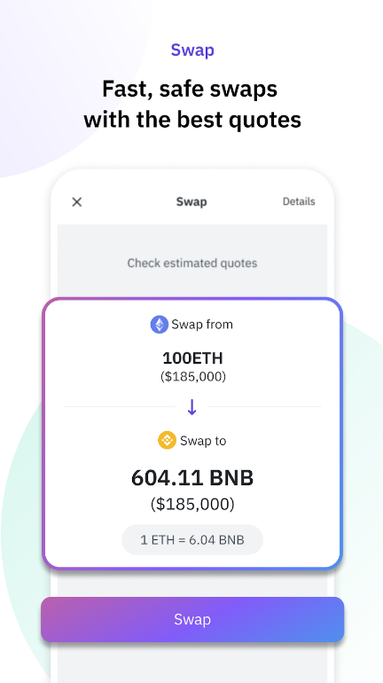The width and height of the screenshot is (383, 683).
Task: Click the purple down arrow between currencies
Action: pos(191,407)
